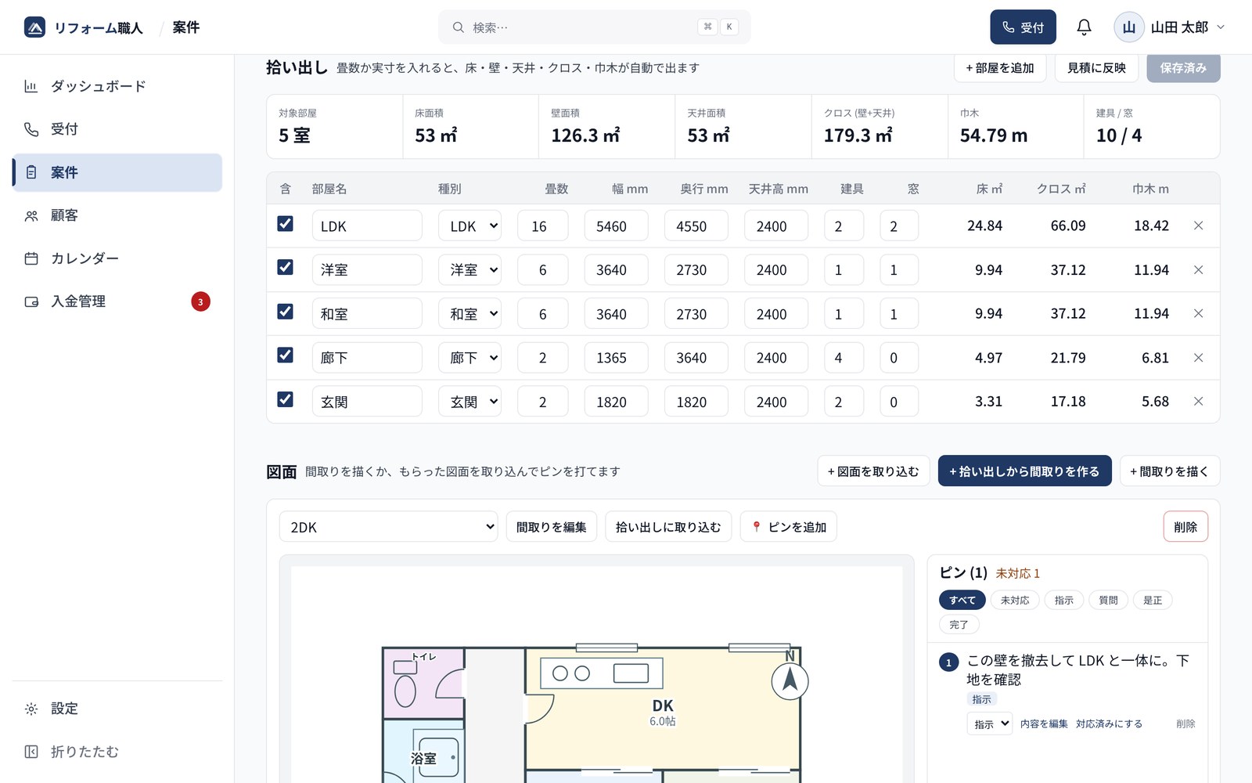Select the 指示 pin filter chip
1252x783 pixels.
pyautogui.click(x=1063, y=600)
